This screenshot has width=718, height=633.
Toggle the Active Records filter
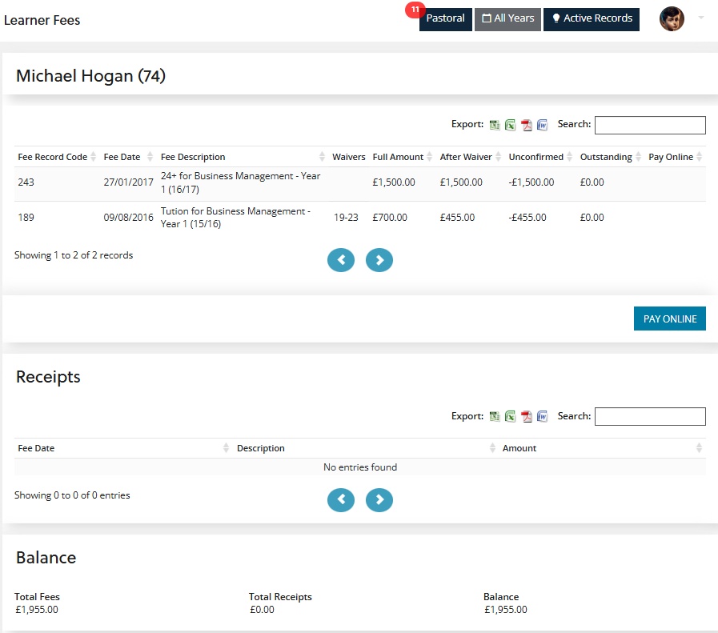[x=592, y=18]
